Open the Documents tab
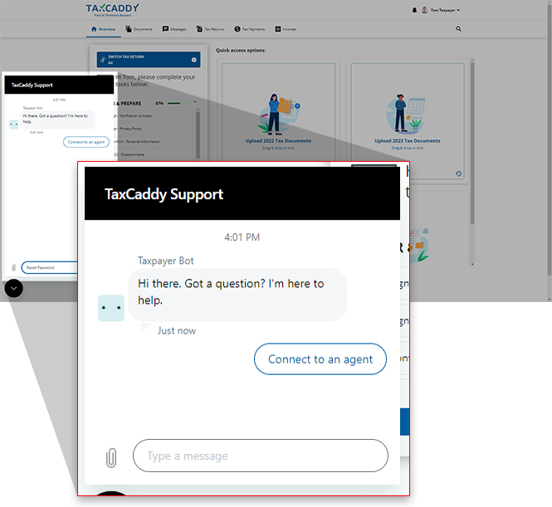The height and width of the screenshot is (507, 552). [139, 29]
